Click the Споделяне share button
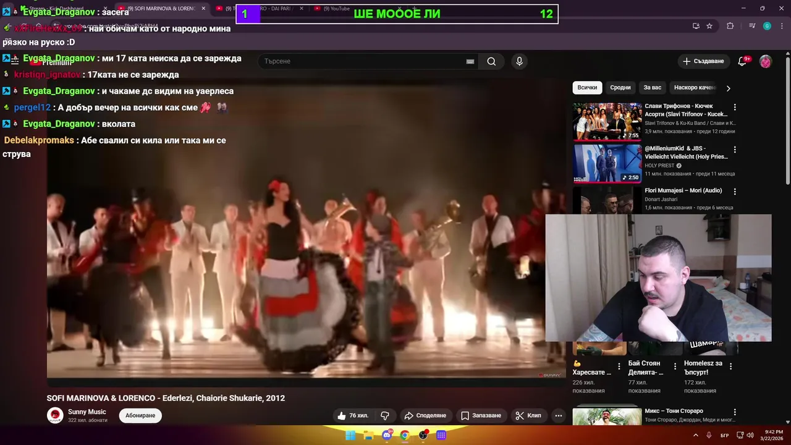791x445 pixels. [x=425, y=415]
